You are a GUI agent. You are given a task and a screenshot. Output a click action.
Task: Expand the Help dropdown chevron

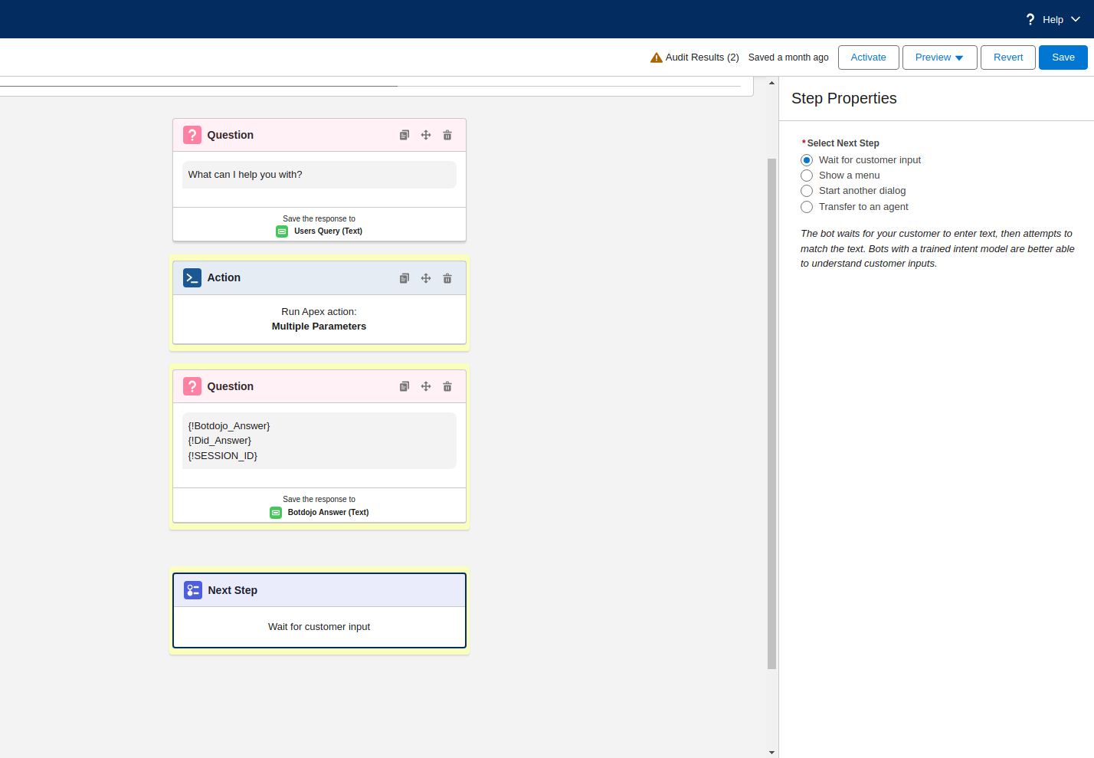click(1076, 19)
